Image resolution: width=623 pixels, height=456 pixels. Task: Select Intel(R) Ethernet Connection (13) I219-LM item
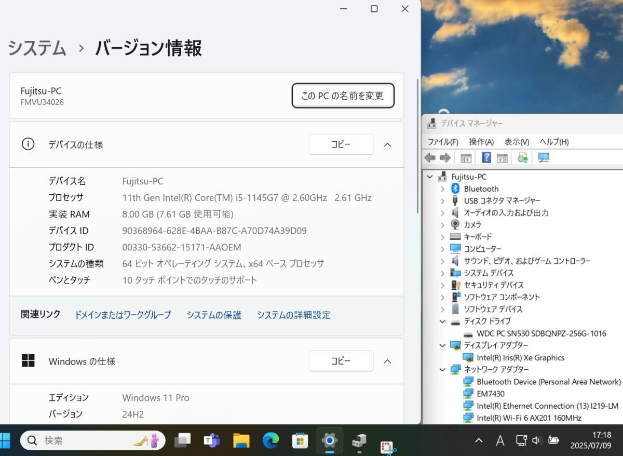(548, 406)
